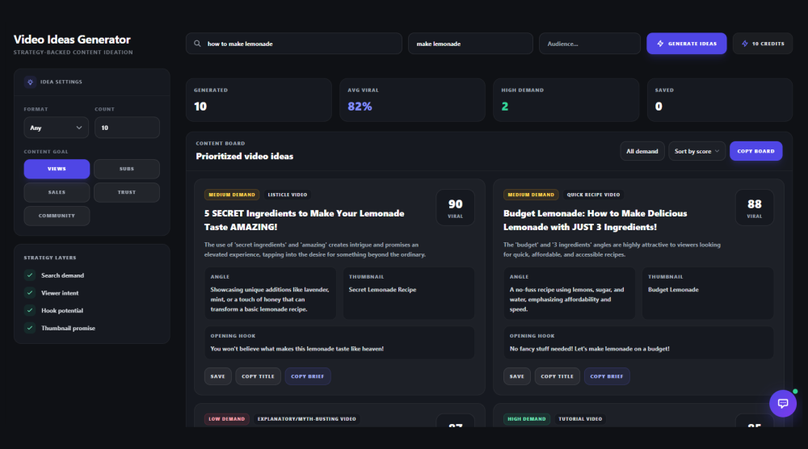This screenshot has height=449, width=808.
Task: Click the 'Video Ideas Generator' title
Action: click(x=72, y=40)
